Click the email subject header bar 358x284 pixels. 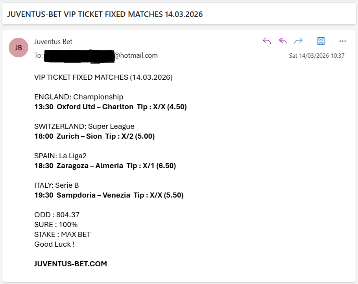[x=106, y=14]
